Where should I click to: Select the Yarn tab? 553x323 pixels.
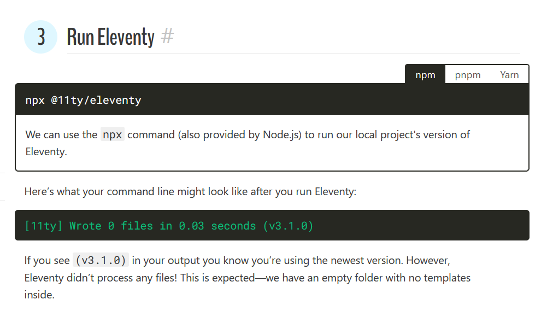pos(509,75)
